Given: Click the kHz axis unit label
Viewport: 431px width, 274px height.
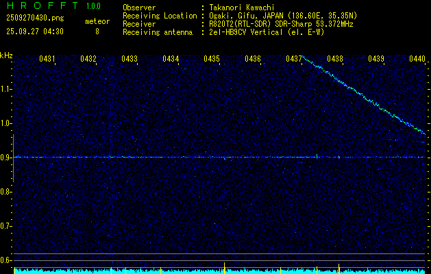Looking at the screenshot, I should [x=6, y=55].
